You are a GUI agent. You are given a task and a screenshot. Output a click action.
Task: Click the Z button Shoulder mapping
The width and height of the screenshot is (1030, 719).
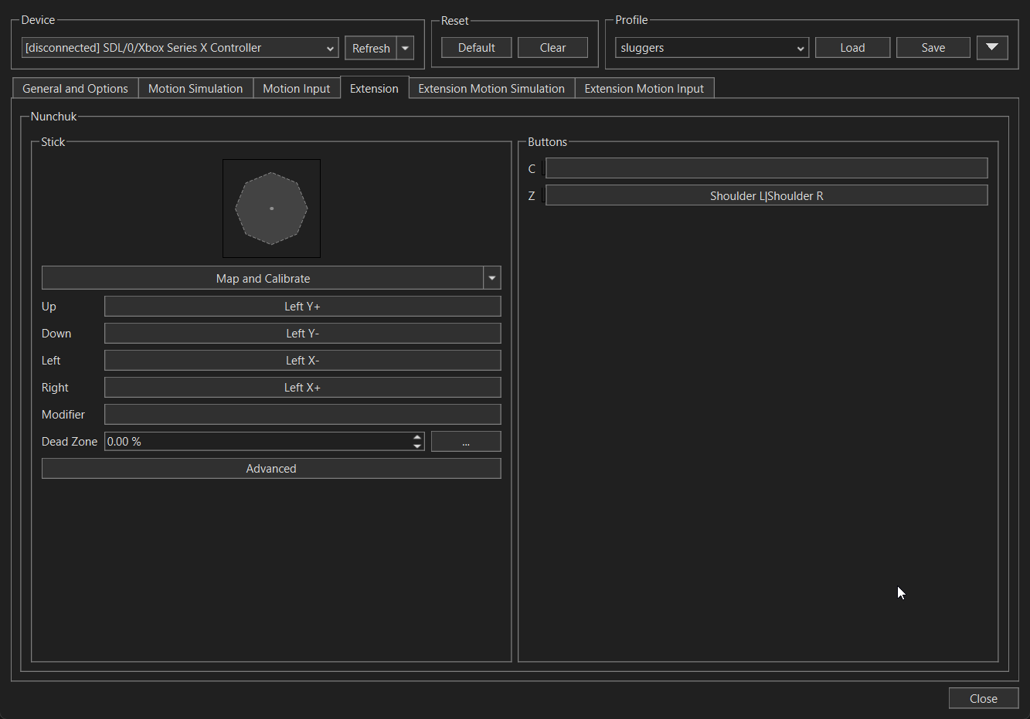pyautogui.click(x=767, y=196)
